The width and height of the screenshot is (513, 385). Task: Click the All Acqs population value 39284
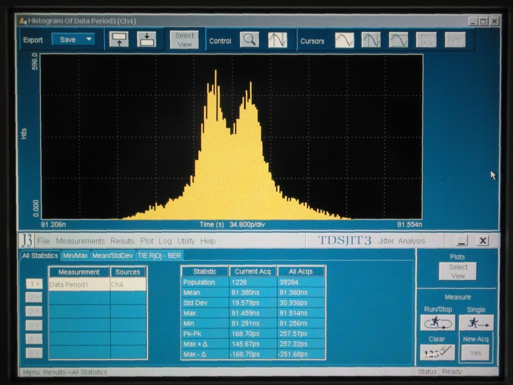301,282
